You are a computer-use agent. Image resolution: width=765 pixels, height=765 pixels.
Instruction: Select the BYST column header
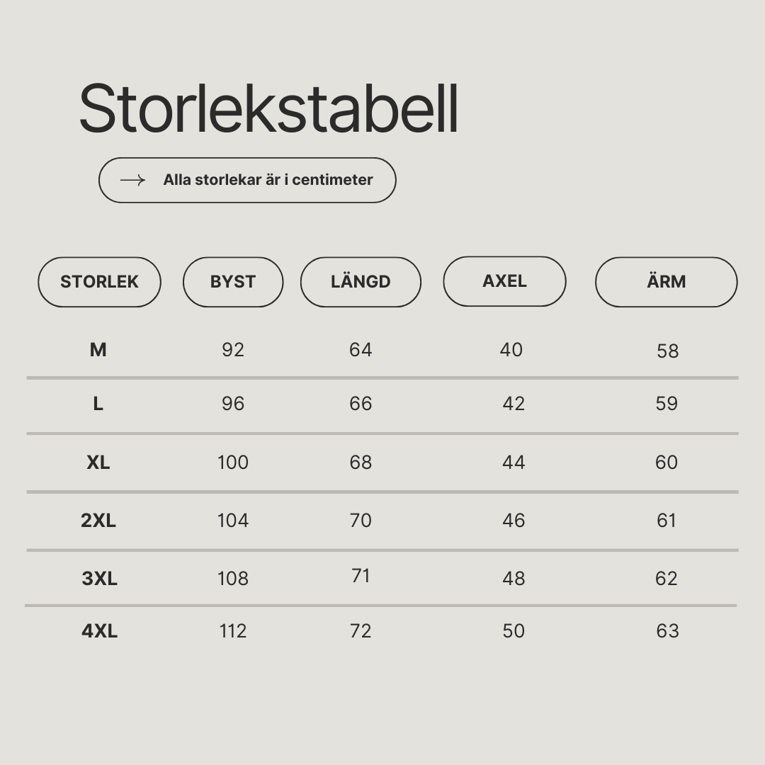[233, 282]
